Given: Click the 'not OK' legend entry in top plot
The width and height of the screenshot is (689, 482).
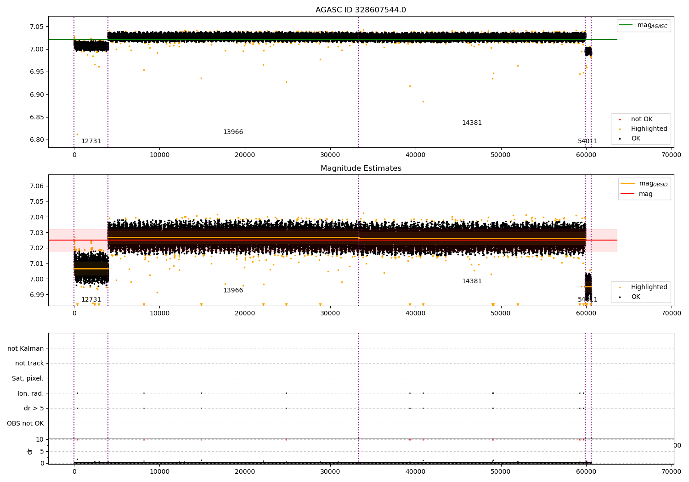Looking at the screenshot, I should coord(642,119).
